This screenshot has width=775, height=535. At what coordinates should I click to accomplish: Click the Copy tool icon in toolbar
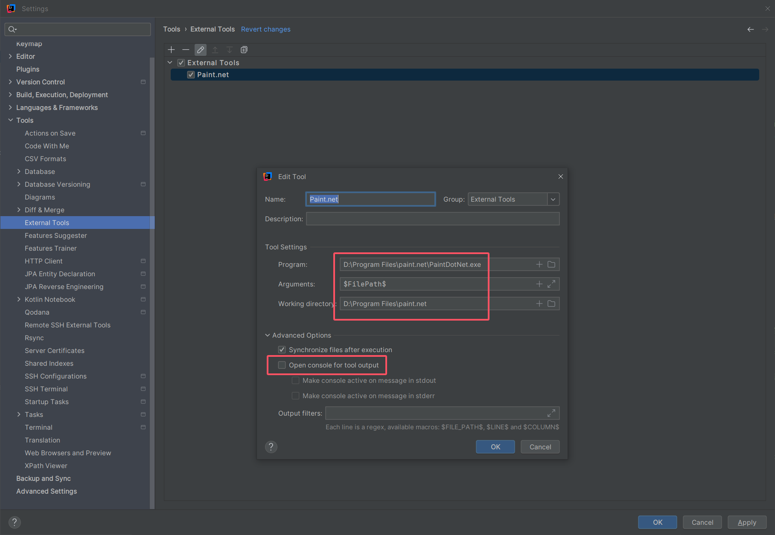tap(244, 50)
